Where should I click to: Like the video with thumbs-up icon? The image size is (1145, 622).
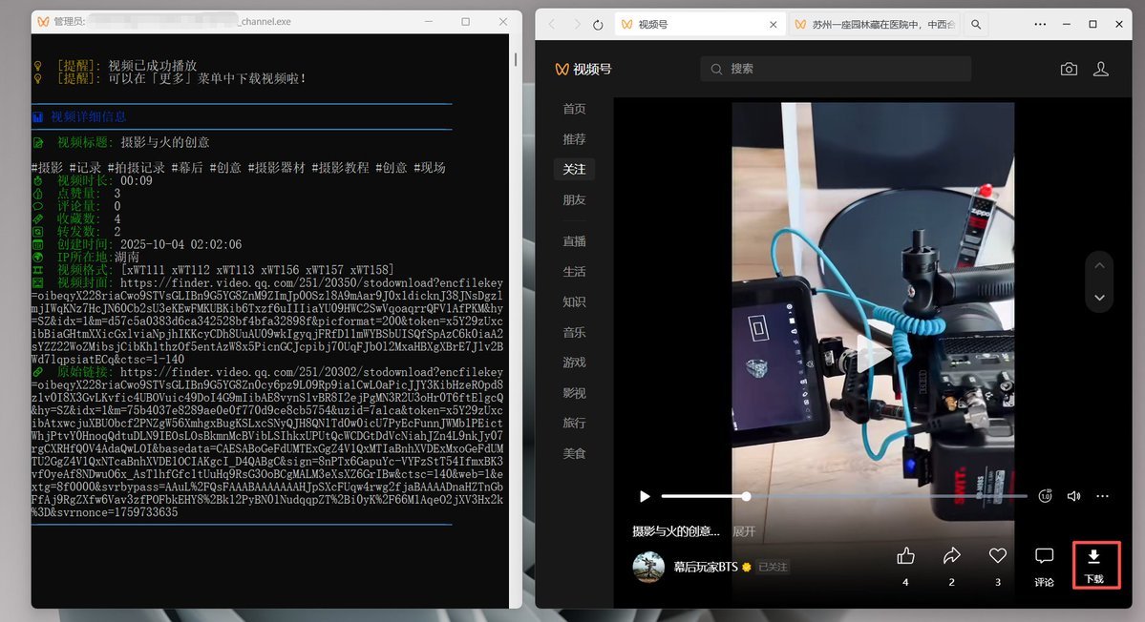point(905,555)
